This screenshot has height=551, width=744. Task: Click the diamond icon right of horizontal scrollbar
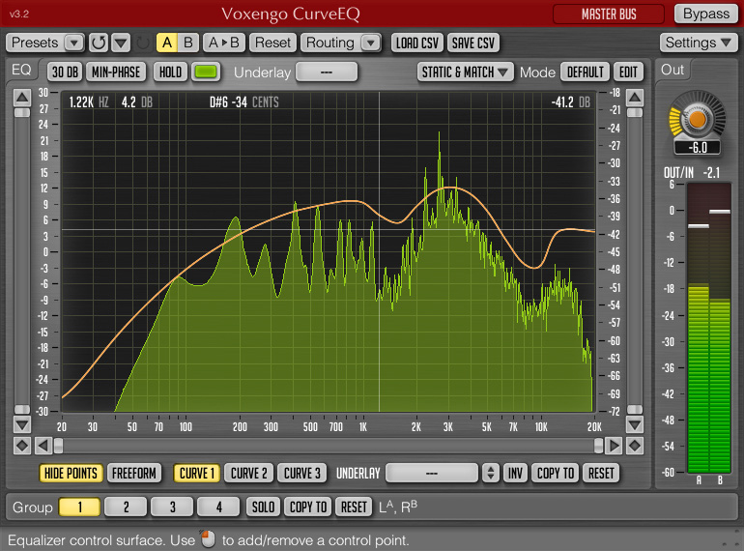pos(633,446)
